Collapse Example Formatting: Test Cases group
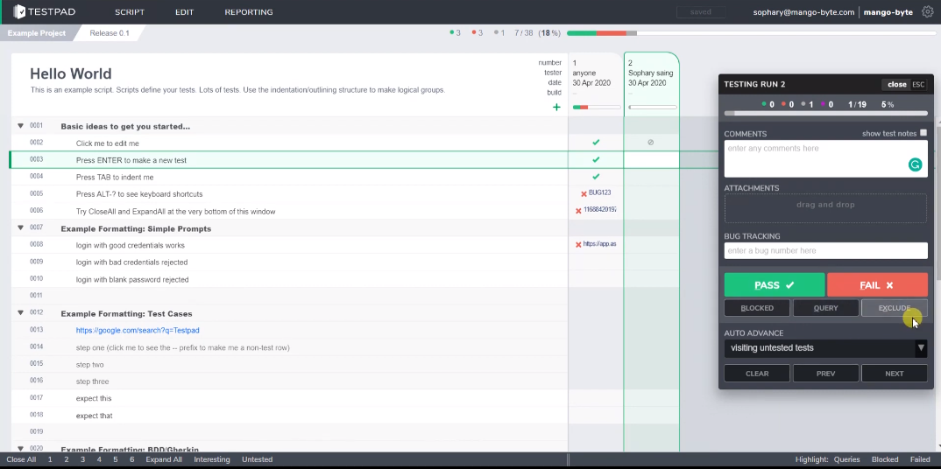Screen dimensions: 941x469 click(20, 312)
